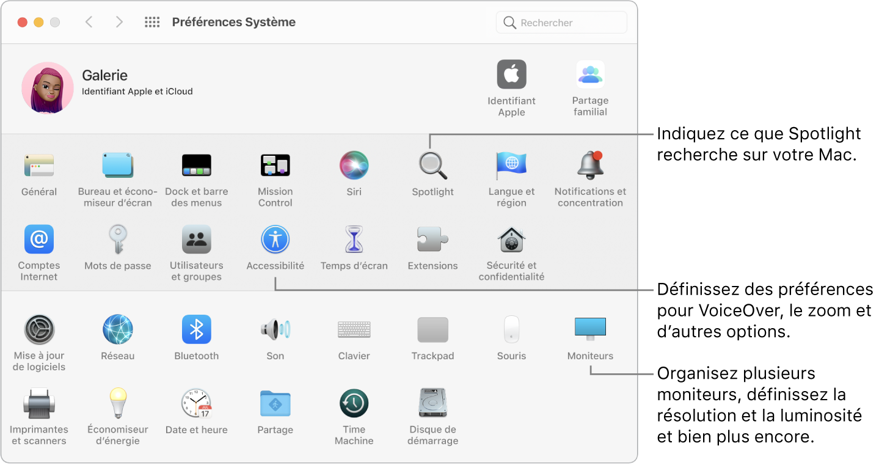
Task: Click the Rechercher search field
Action: coord(562,23)
